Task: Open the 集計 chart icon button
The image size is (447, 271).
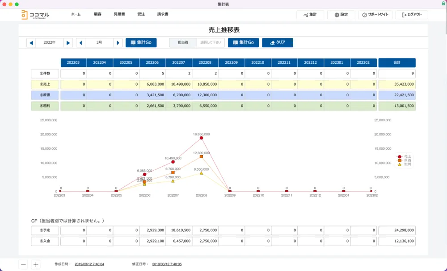Action: [310, 15]
